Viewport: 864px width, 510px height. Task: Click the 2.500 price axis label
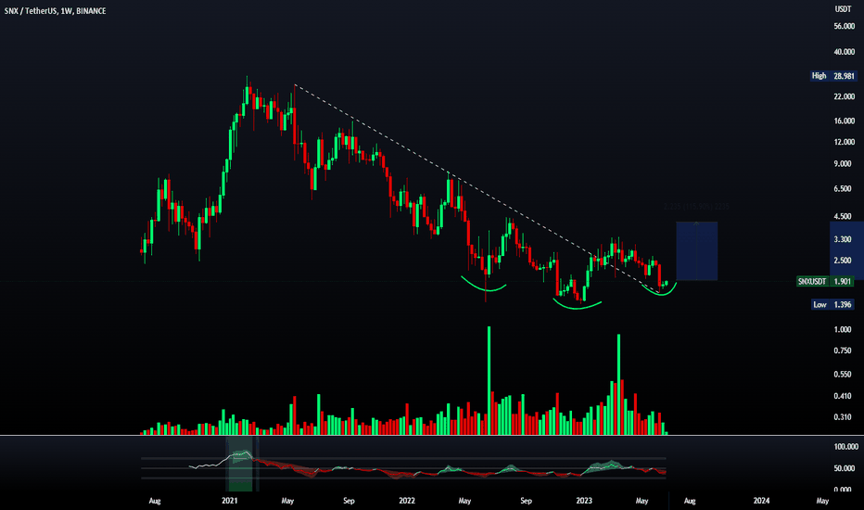point(843,261)
